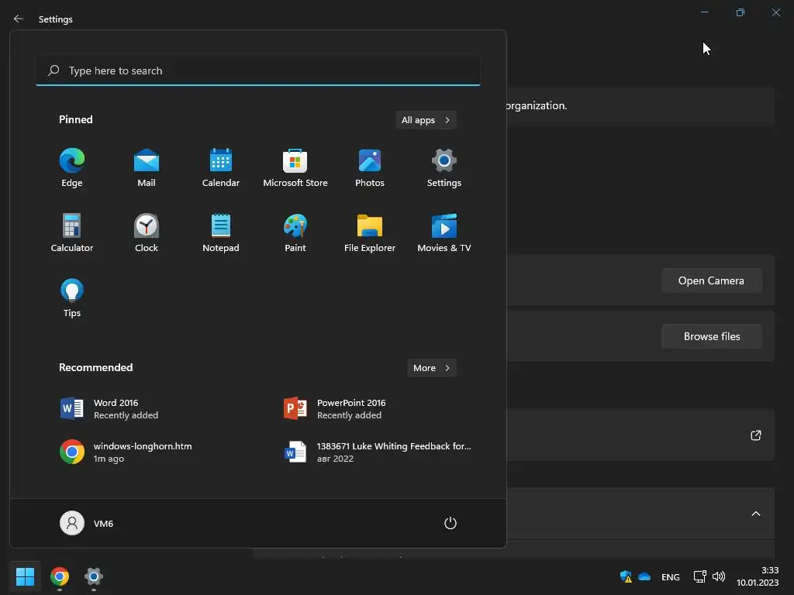Open the OneDrive tray icon
794x595 pixels.
pos(644,576)
